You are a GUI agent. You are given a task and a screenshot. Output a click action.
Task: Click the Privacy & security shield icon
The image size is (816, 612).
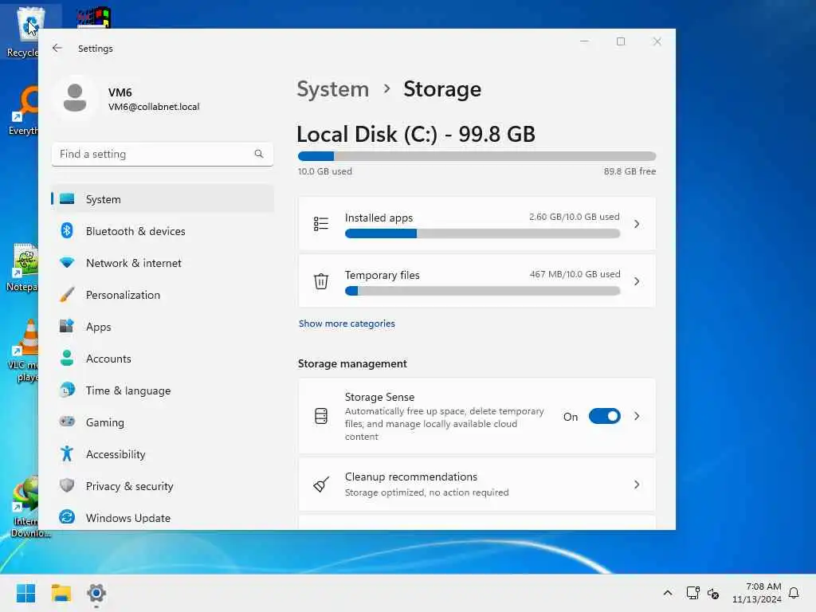click(67, 485)
